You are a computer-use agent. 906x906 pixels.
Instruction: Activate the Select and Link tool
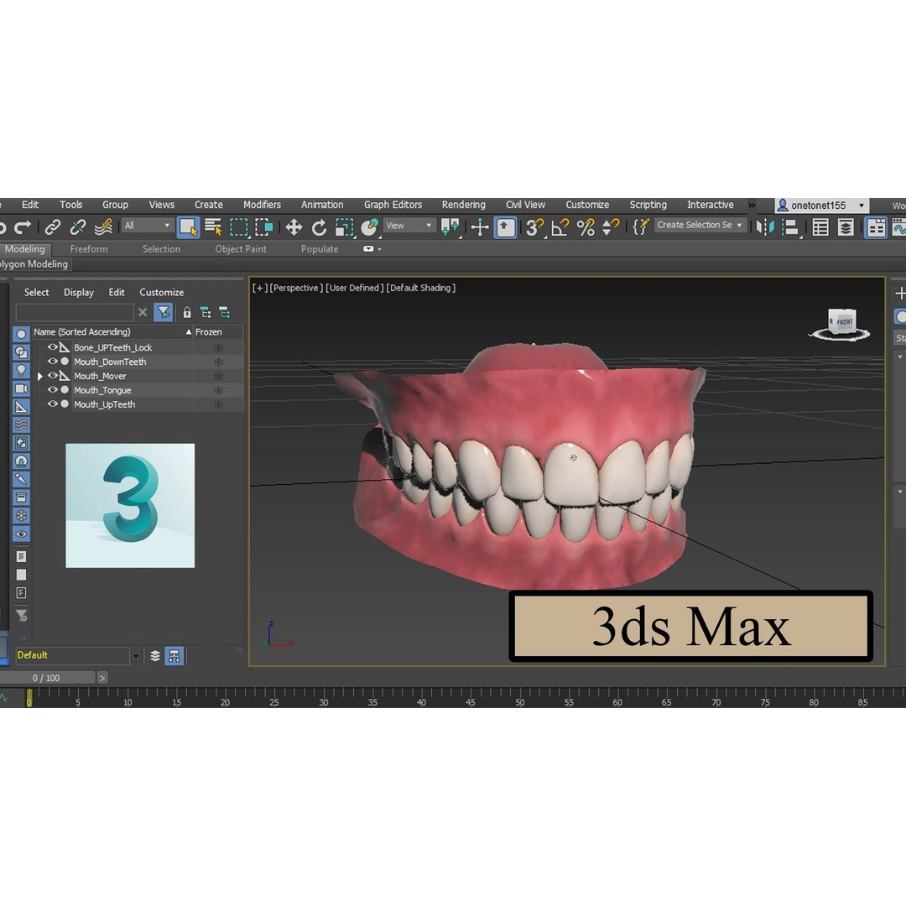click(x=53, y=227)
